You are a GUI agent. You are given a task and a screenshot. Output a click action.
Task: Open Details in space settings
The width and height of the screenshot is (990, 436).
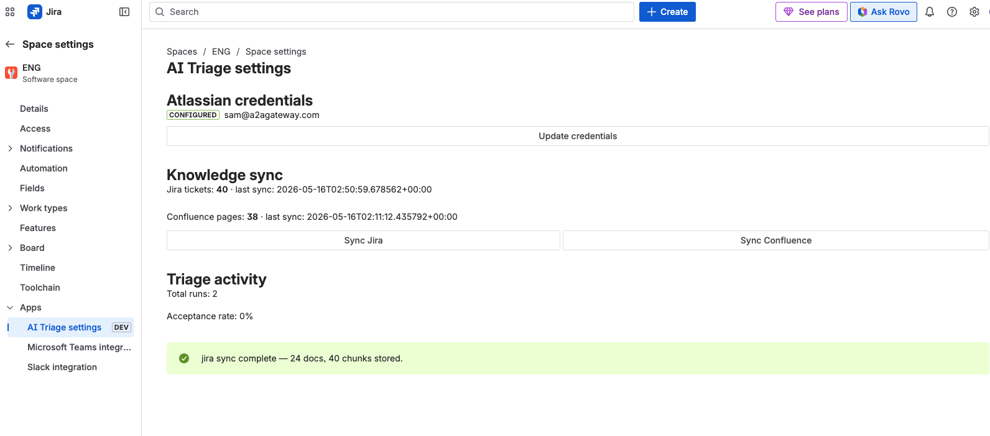pos(34,109)
